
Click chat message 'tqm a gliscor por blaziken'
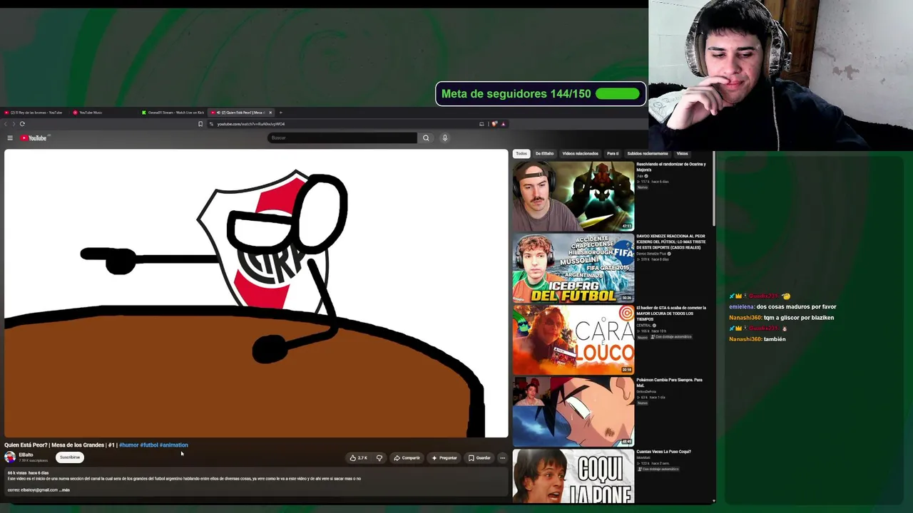(x=799, y=318)
